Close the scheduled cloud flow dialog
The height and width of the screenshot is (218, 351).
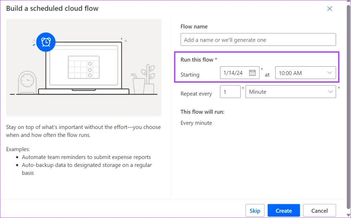[329, 9]
